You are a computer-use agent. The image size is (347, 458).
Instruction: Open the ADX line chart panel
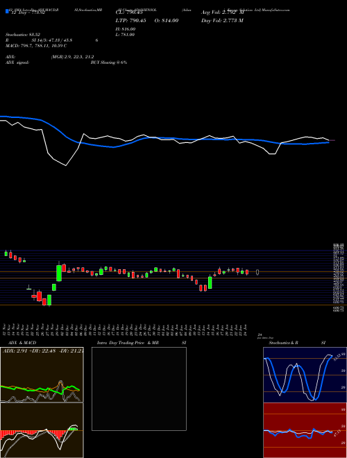(42, 375)
